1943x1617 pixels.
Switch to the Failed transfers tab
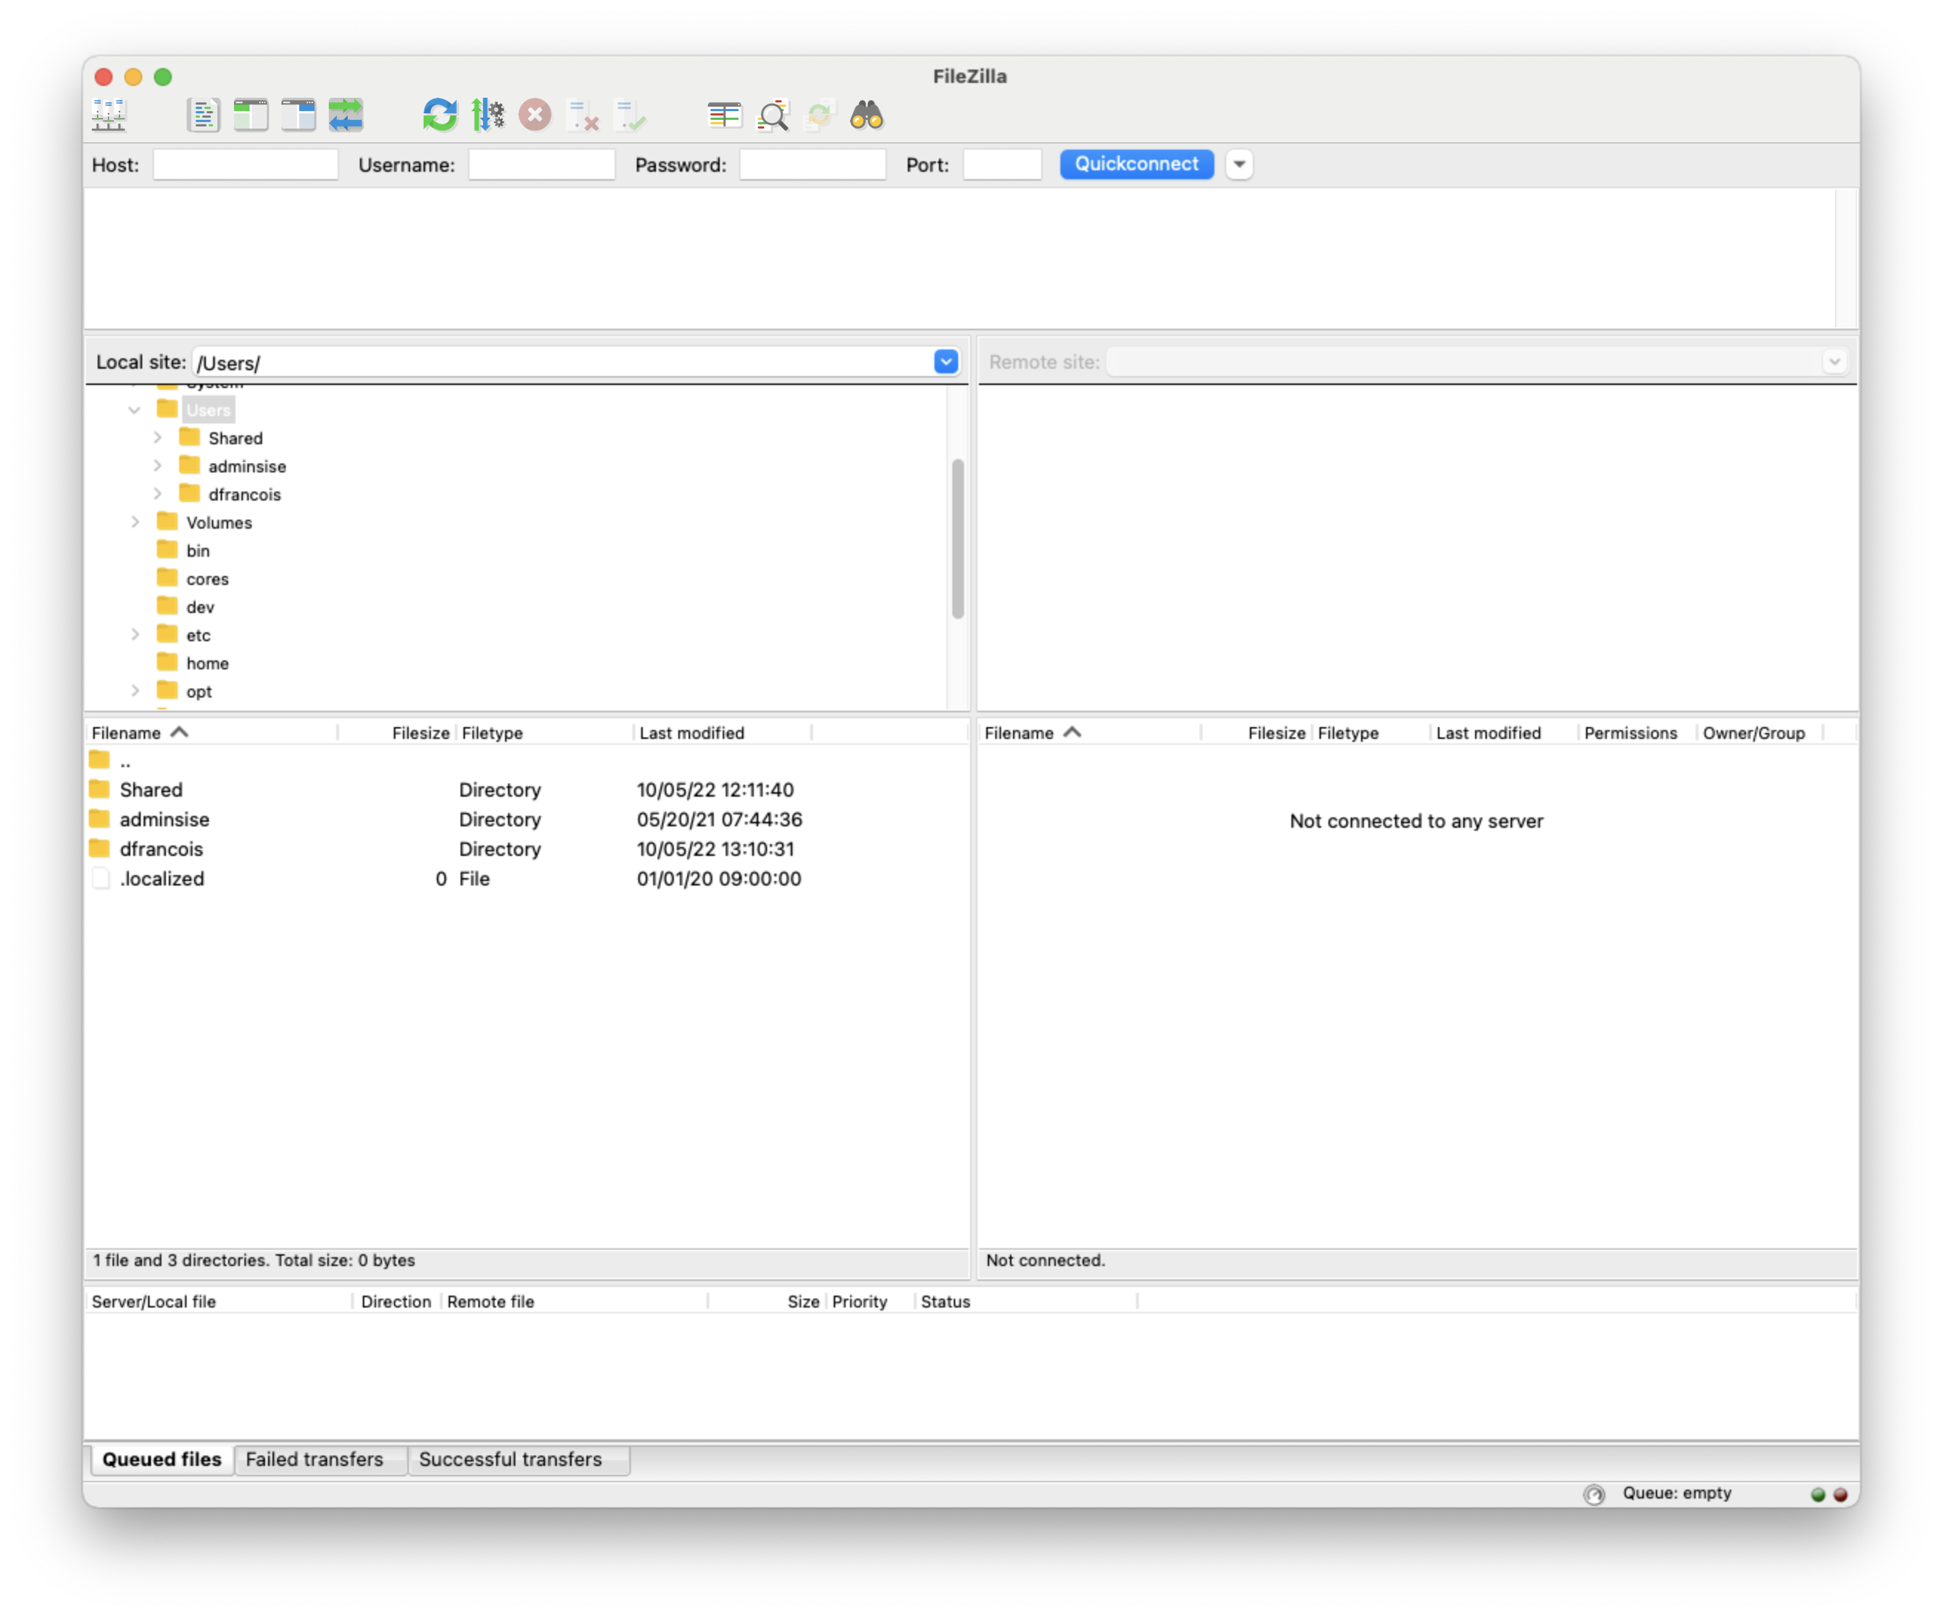pos(320,1459)
